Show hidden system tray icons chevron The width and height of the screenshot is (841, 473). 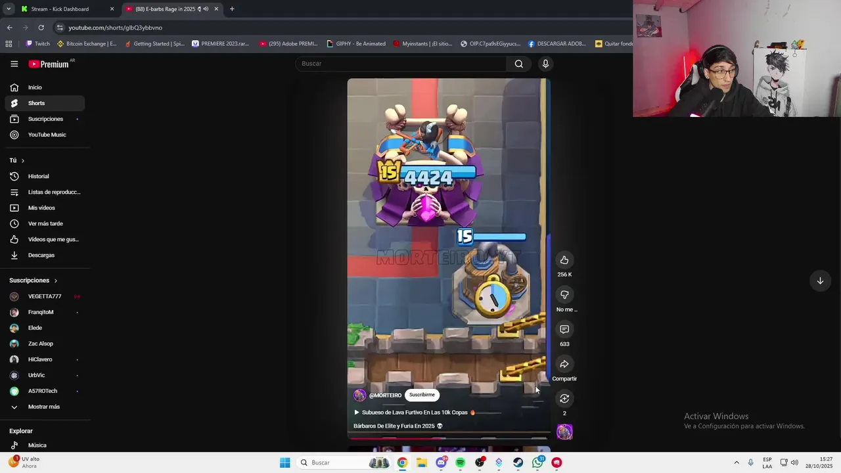737,462
